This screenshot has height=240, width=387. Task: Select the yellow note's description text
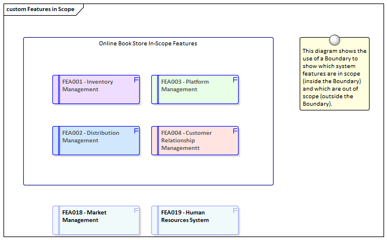point(334,78)
